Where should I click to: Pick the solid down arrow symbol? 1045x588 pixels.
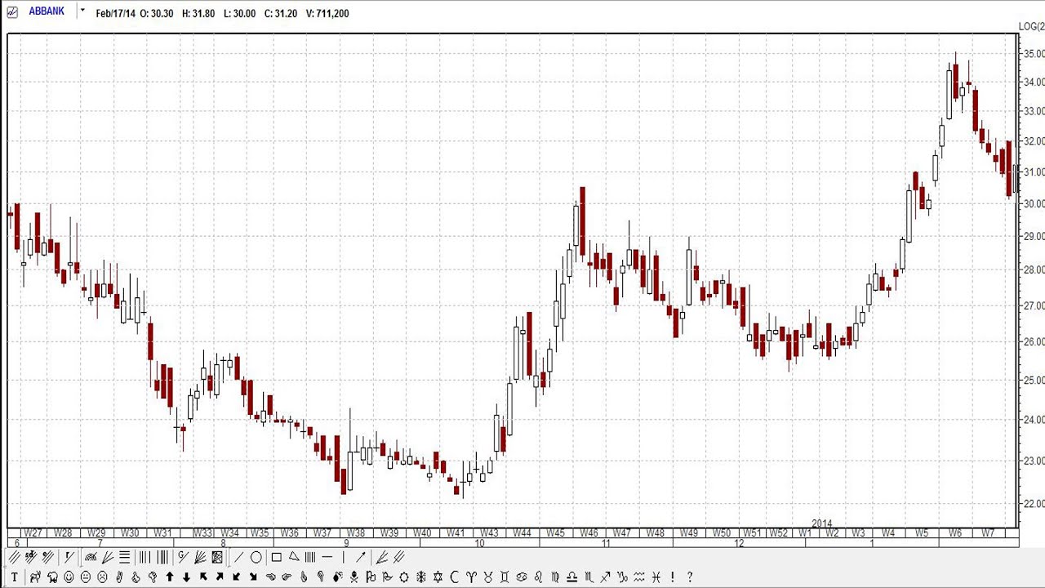186,577
